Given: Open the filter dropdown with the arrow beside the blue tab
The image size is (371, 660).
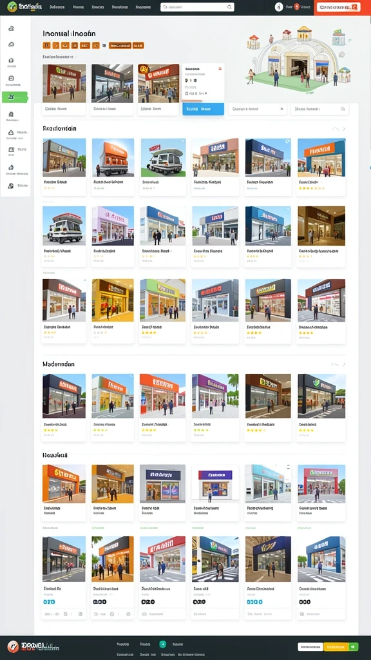Looking at the screenshot, I should (x=258, y=109).
